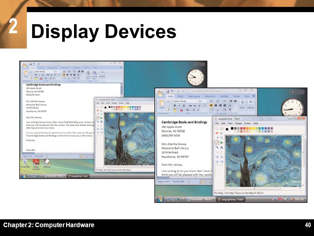Click Change Styles in the left screenshot's Word ribbon
314x236 pixels.
click(x=95, y=75)
